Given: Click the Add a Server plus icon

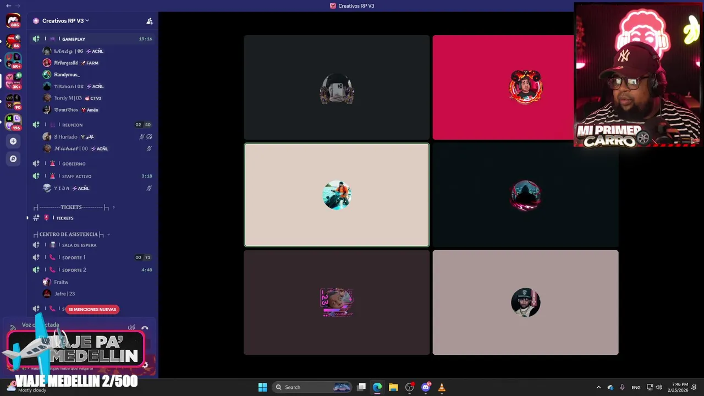Looking at the screenshot, I should [13, 141].
